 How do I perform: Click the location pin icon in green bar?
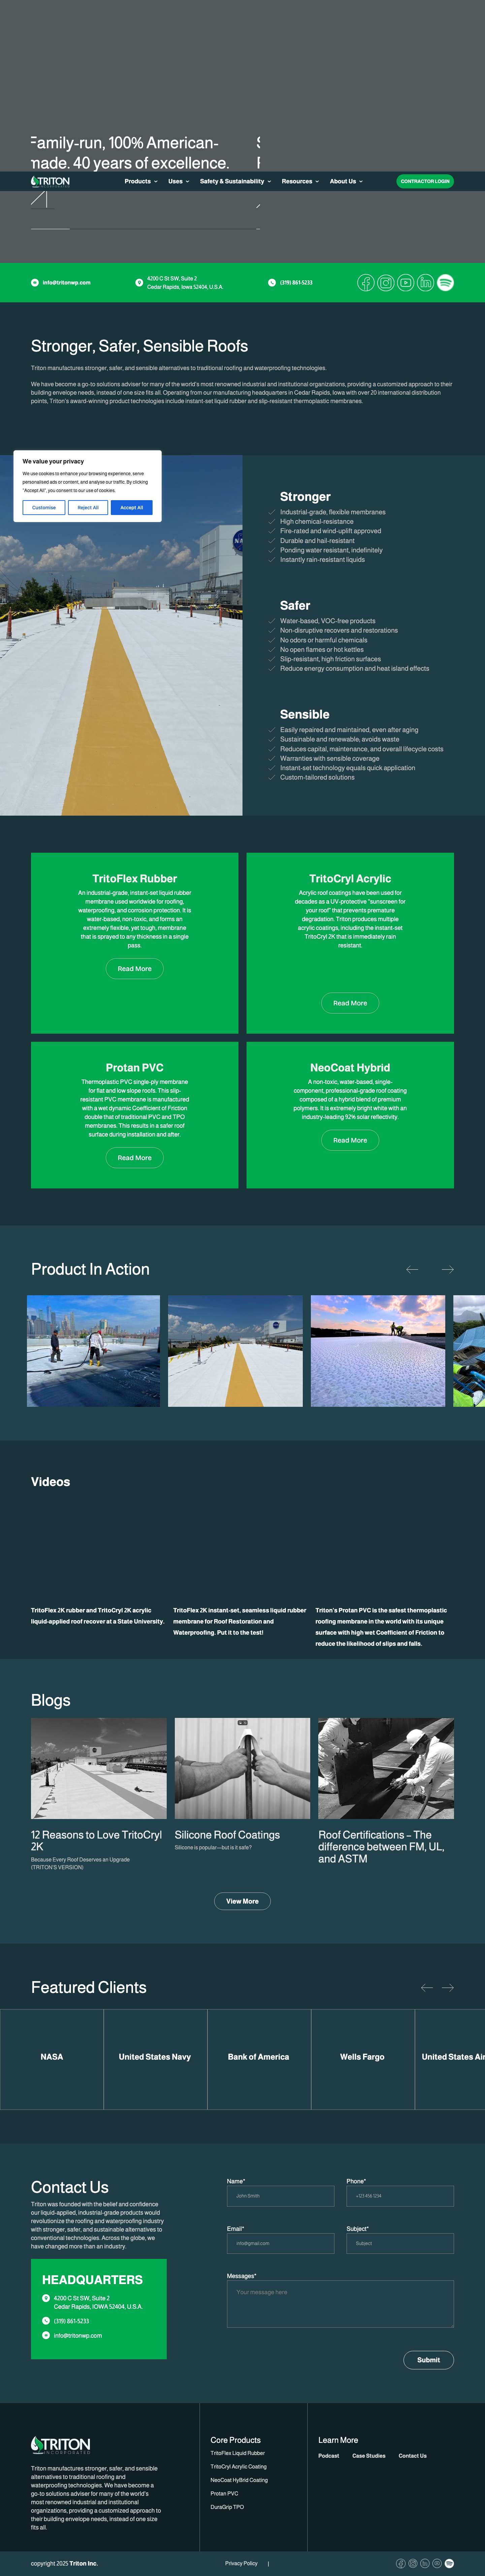139,283
